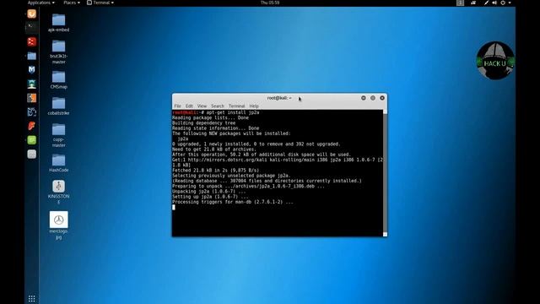Open the terminal File menu
The image size is (540, 304).
click(178, 106)
